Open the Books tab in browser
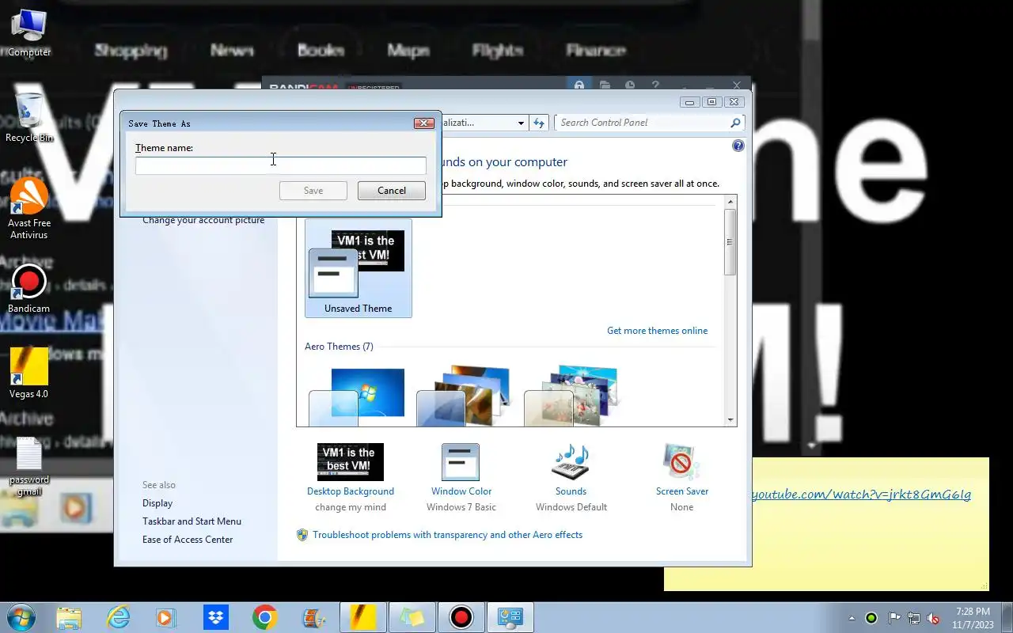Screen dimensions: 1013x633 (321, 51)
